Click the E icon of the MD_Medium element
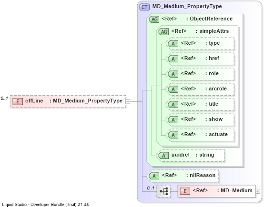The image size is (264, 207). click(x=185, y=191)
